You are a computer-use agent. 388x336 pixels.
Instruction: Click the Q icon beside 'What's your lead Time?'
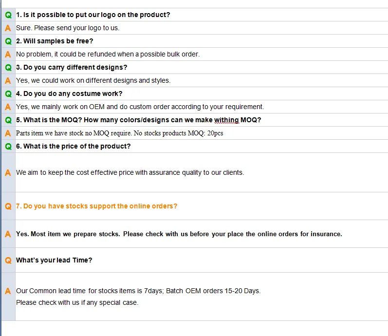[8, 260]
